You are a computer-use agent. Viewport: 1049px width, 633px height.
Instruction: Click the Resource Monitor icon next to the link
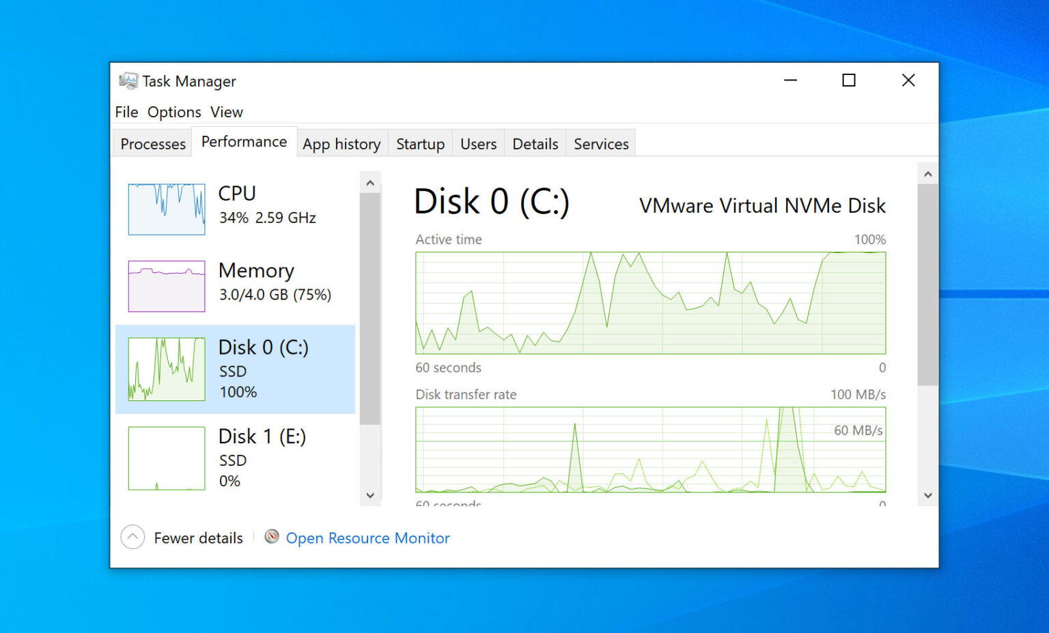[x=271, y=537]
